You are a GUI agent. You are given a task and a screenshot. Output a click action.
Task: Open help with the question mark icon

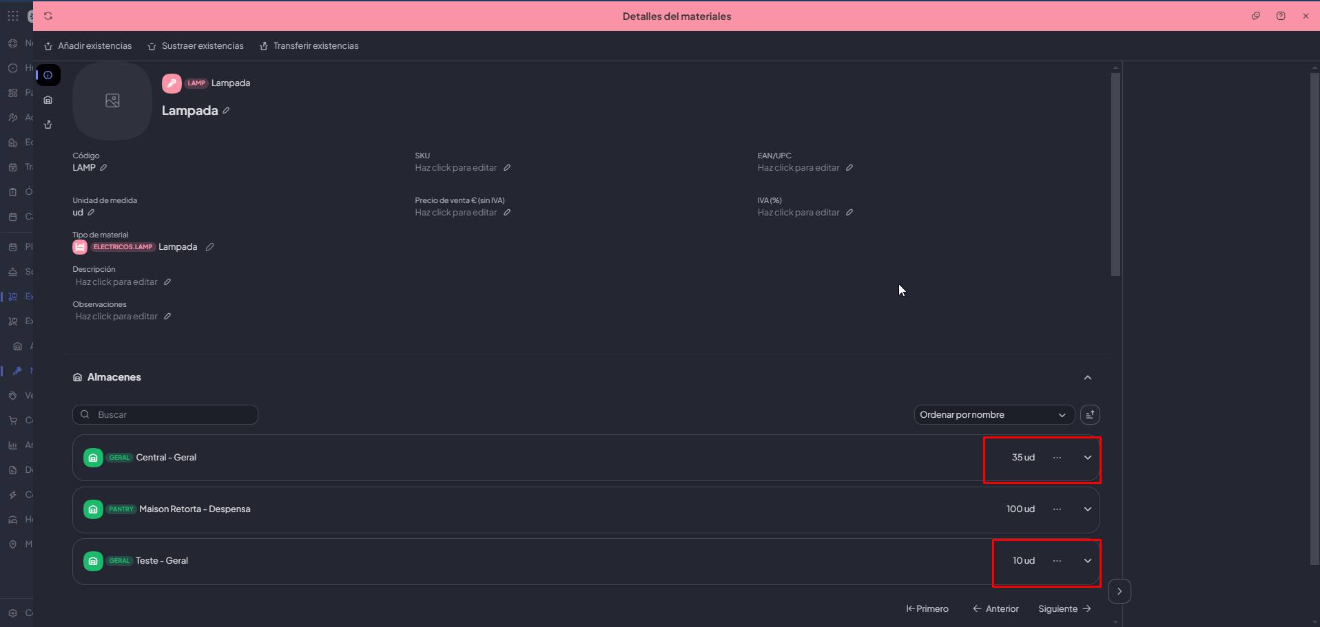[x=1281, y=16]
